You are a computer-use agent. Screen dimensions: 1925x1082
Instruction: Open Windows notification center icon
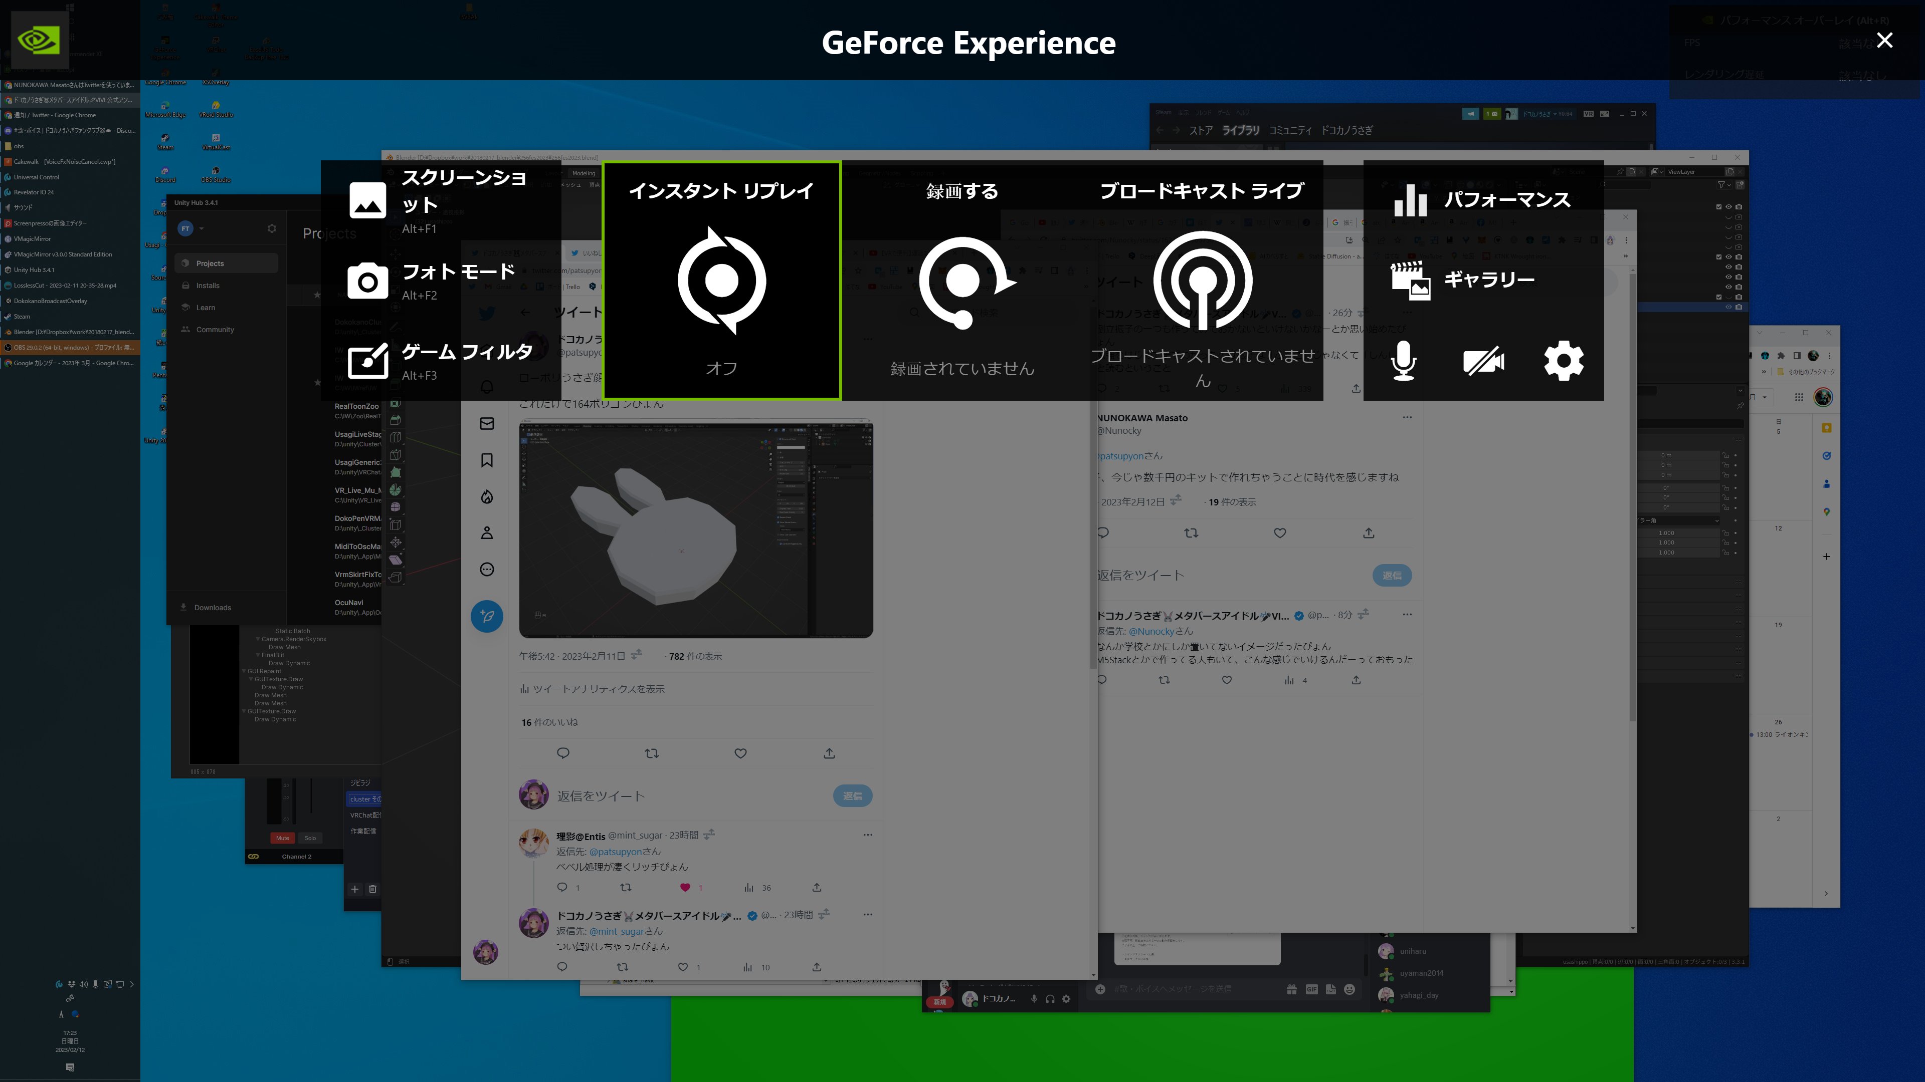(x=70, y=1068)
